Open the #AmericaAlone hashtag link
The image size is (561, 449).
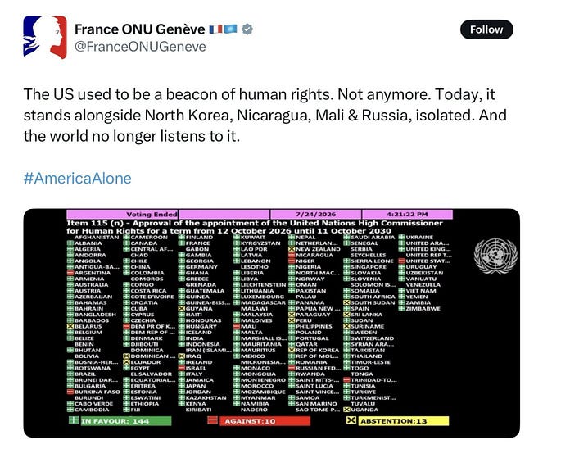[78, 179]
